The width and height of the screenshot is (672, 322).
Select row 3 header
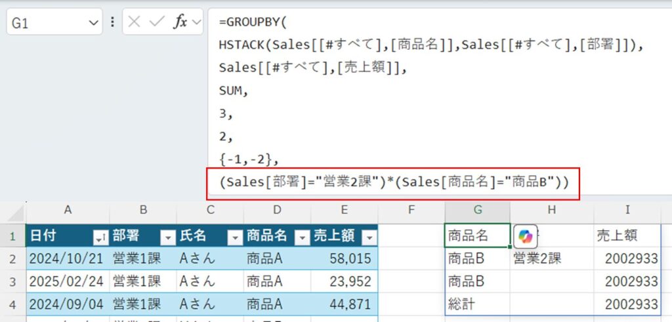[12, 281]
